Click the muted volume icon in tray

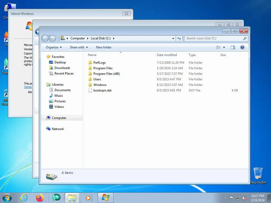pyautogui.click(x=244, y=198)
